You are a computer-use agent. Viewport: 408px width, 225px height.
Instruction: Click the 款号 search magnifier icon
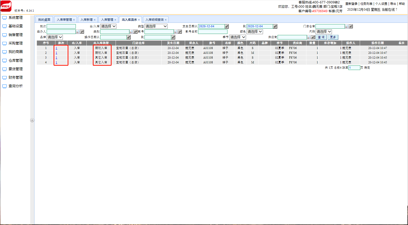pyautogui.click(x=176, y=32)
